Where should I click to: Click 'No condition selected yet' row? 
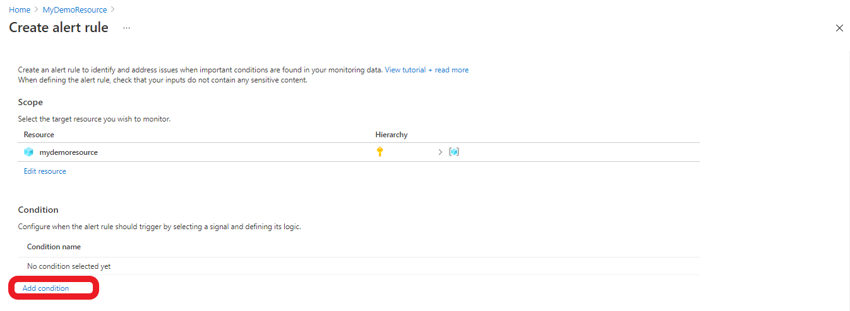(359, 266)
